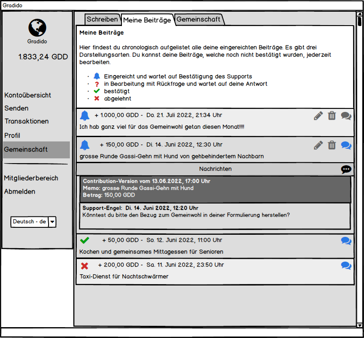This screenshot has width=364, height=338.
Task: Collapse the Nachrichten section header
Action: pos(215,169)
